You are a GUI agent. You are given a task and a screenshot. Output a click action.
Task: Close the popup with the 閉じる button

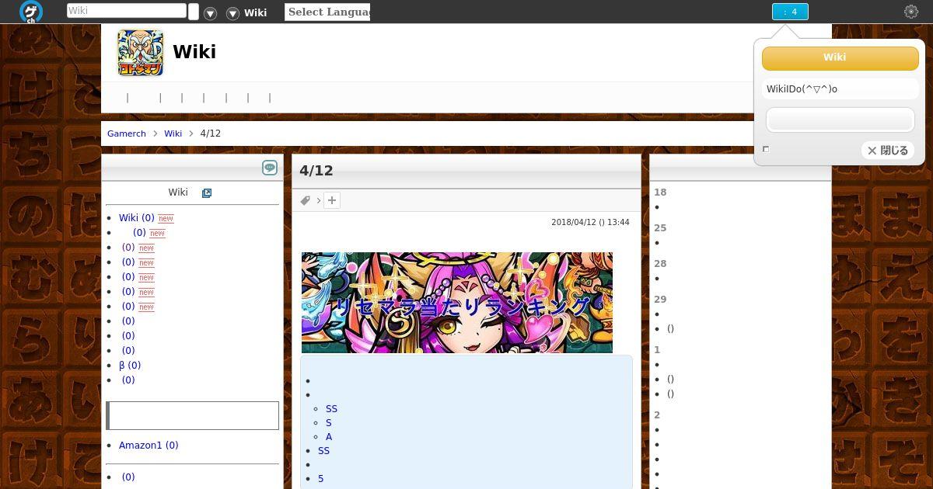coord(888,151)
